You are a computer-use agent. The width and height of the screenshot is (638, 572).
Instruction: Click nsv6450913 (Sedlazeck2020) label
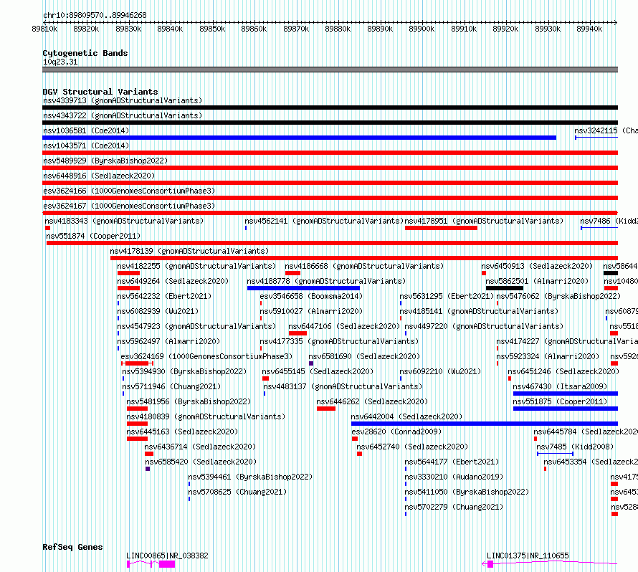click(x=537, y=266)
